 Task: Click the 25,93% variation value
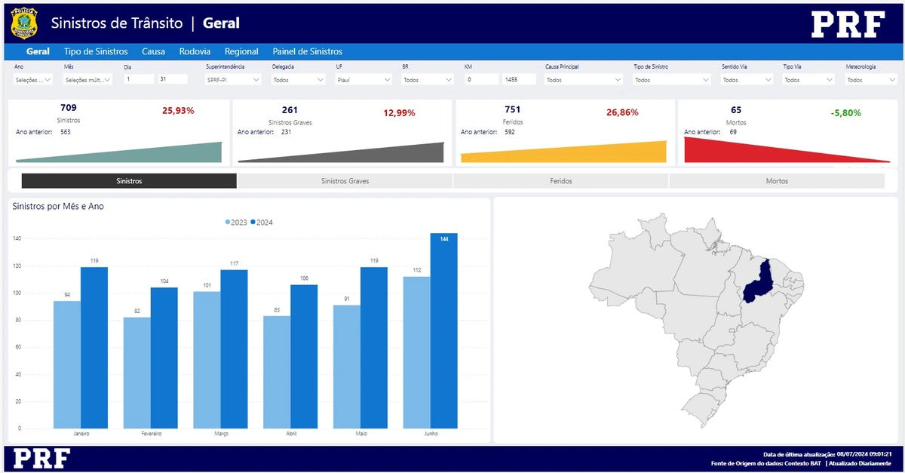click(178, 111)
